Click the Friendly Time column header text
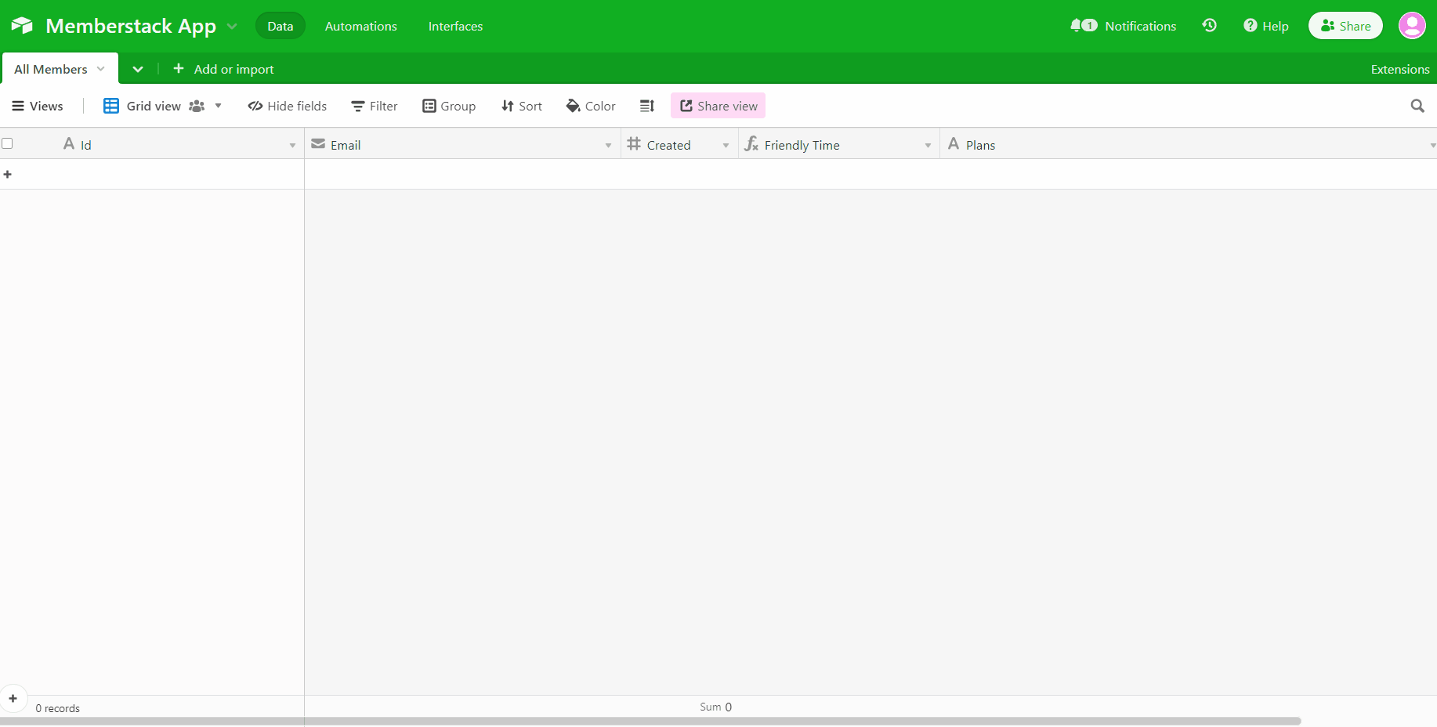The width and height of the screenshot is (1437, 727). point(802,145)
